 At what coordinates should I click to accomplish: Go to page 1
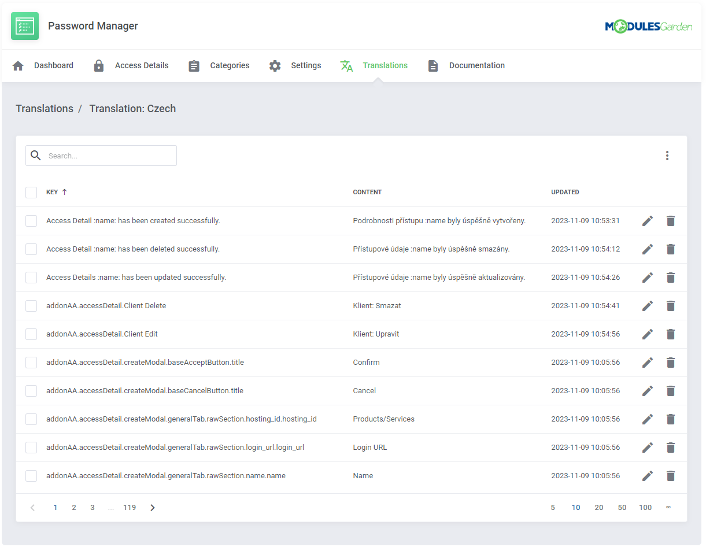click(x=56, y=508)
